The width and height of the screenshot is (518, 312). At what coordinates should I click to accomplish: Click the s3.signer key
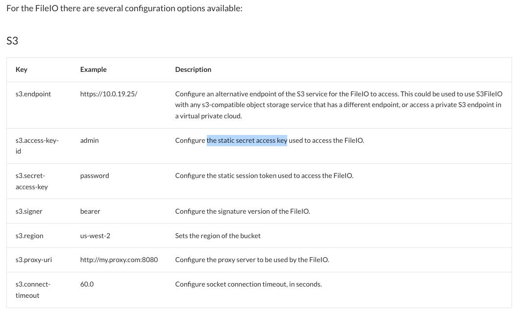[x=29, y=211]
